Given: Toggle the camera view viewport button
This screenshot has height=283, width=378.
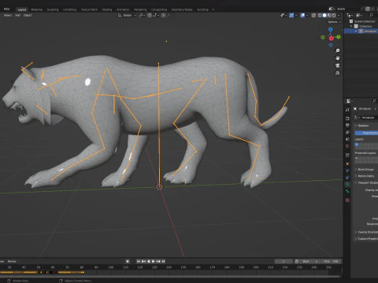Looking at the screenshot, I should click(338, 65).
